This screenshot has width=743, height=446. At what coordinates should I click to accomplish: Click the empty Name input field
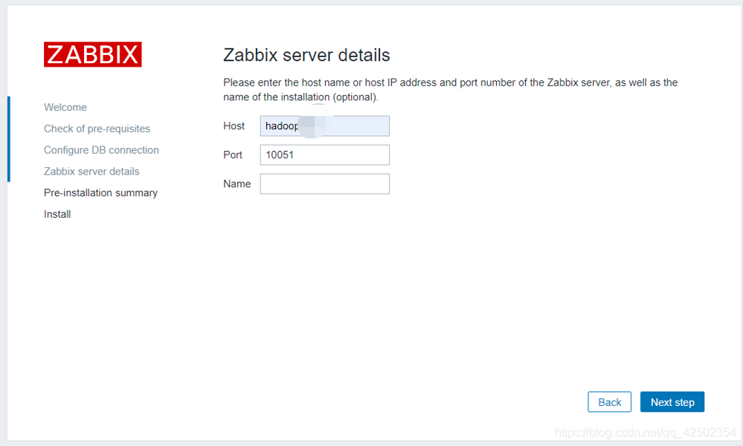coord(324,184)
